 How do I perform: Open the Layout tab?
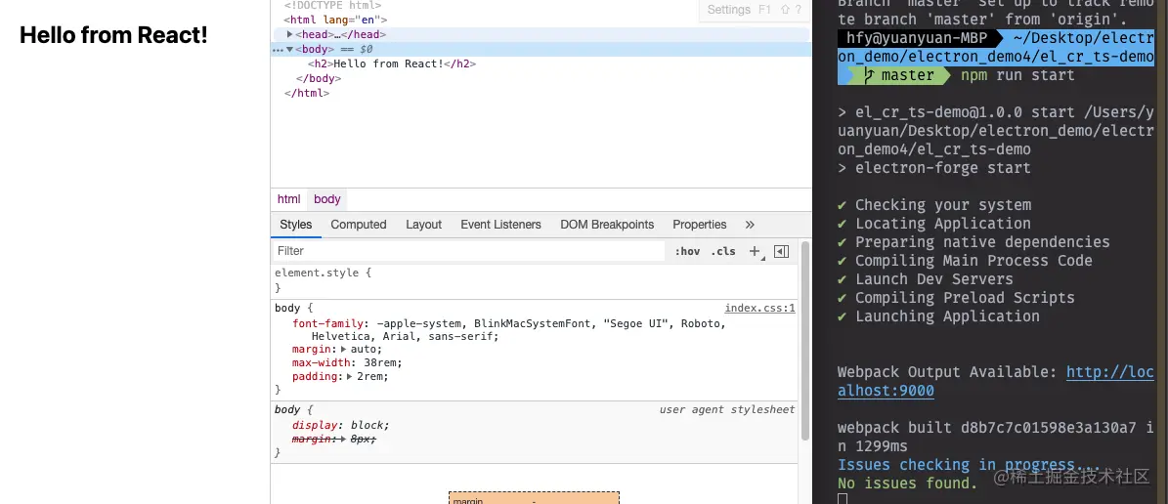(x=424, y=225)
